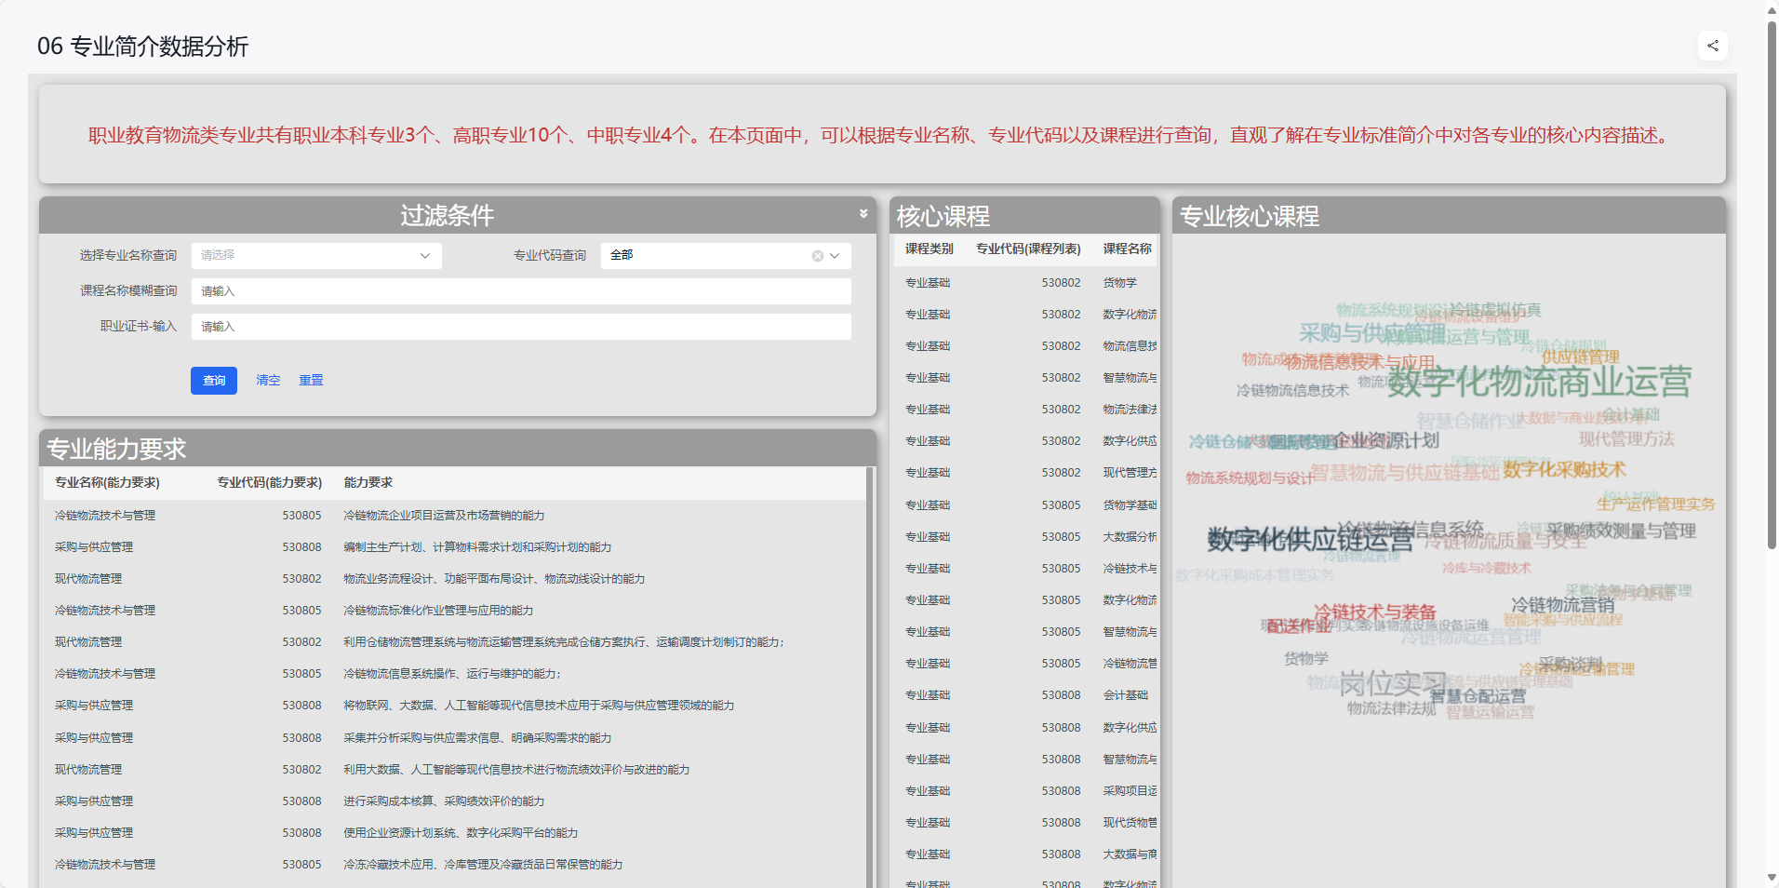This screenshot has height=888, width=1779.
Task: Click the page scrollbar up arrow
Action: pyautogui.click(x=1772, y=9)
